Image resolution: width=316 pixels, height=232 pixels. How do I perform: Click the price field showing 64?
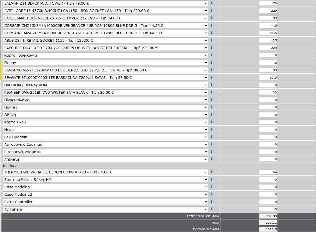click(x=268, y=172)
